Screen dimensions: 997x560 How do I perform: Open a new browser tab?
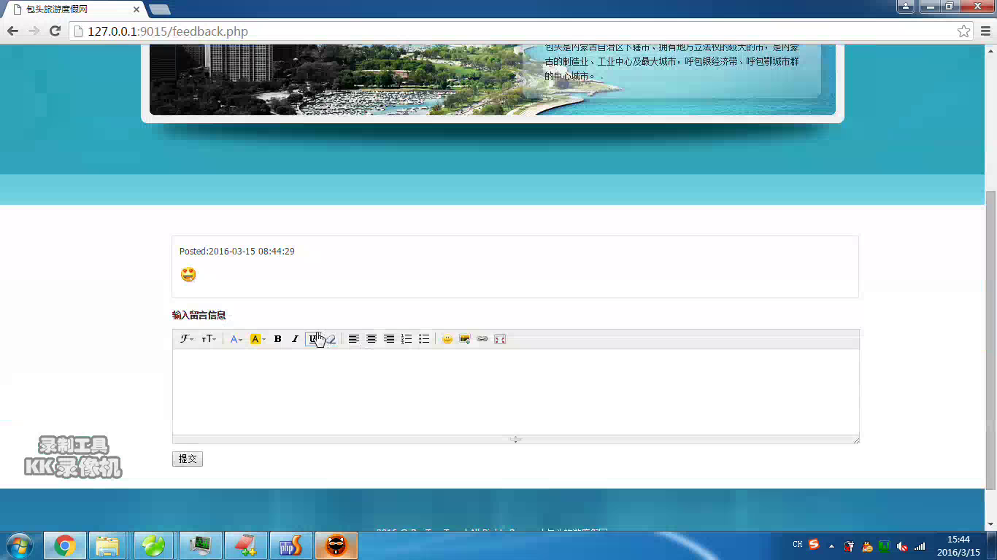click(160, 9)
